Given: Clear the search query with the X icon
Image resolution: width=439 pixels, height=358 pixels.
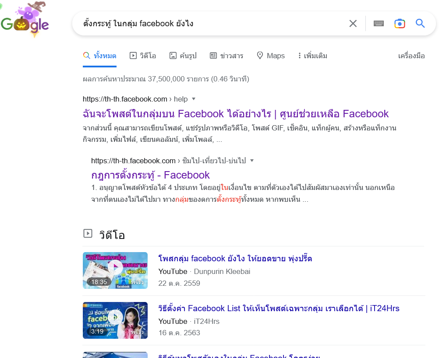Looking at the screenshot, I should 353,24.
